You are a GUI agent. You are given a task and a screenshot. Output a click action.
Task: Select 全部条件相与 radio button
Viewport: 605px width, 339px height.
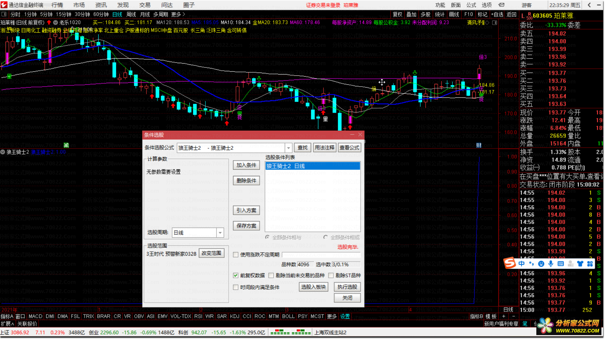(267, 237)
